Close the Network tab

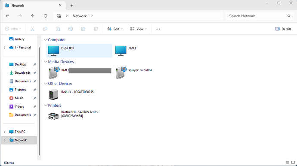(60, 6)
